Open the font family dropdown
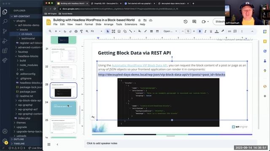270x151 pixels. 170,31
